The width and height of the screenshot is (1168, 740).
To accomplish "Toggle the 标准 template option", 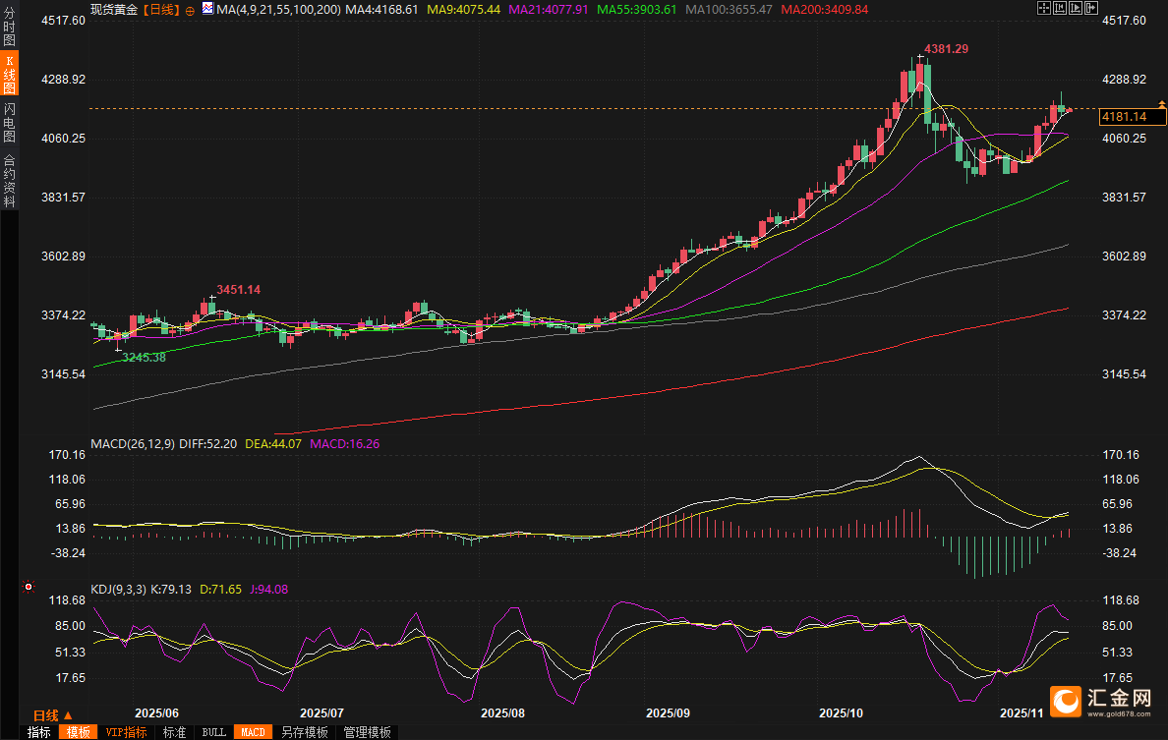I will 174,732.
